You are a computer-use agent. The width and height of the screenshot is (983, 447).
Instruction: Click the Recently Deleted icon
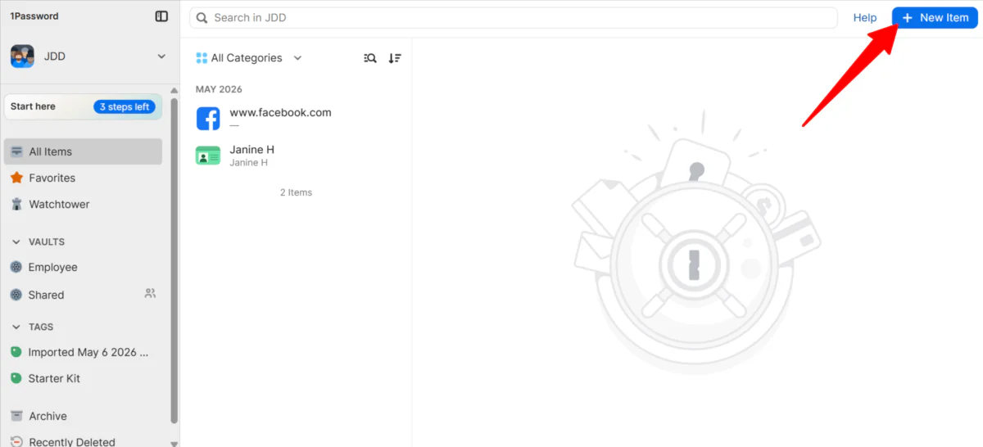[16, 442]
